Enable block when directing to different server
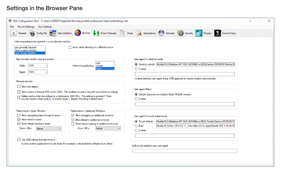 [70, 47]
